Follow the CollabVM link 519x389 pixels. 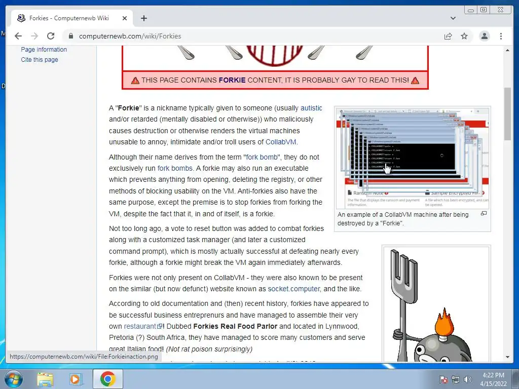(281, 142)
